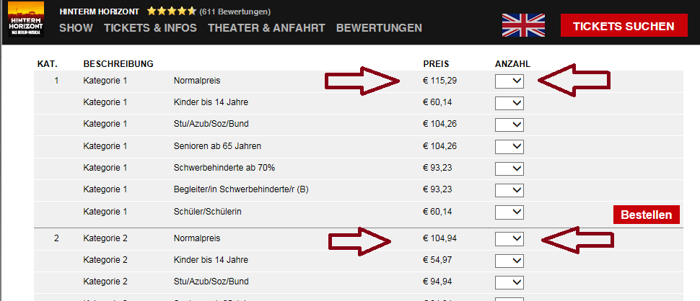Open quantity dropdown for Kategorie 1 Normalpreis
700x301 pixels.
tap(509, 81)
